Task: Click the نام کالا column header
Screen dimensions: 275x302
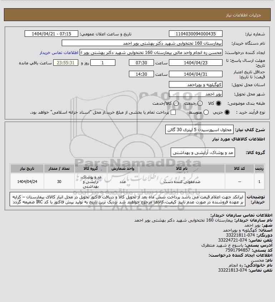Action: pyautogui.click(x=182, y=168)
